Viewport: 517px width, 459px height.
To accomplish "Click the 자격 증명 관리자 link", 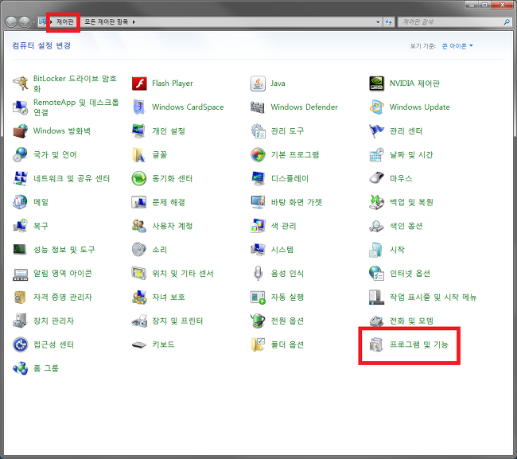I will (x=63, y=297).
